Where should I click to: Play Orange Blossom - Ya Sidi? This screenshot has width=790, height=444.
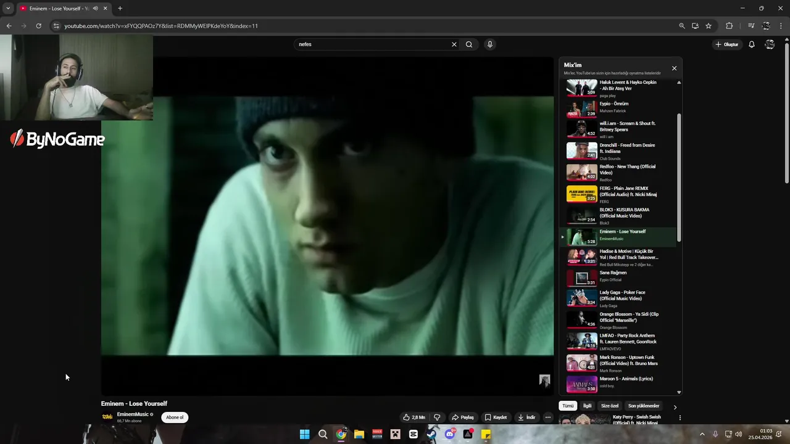point(618,320)
